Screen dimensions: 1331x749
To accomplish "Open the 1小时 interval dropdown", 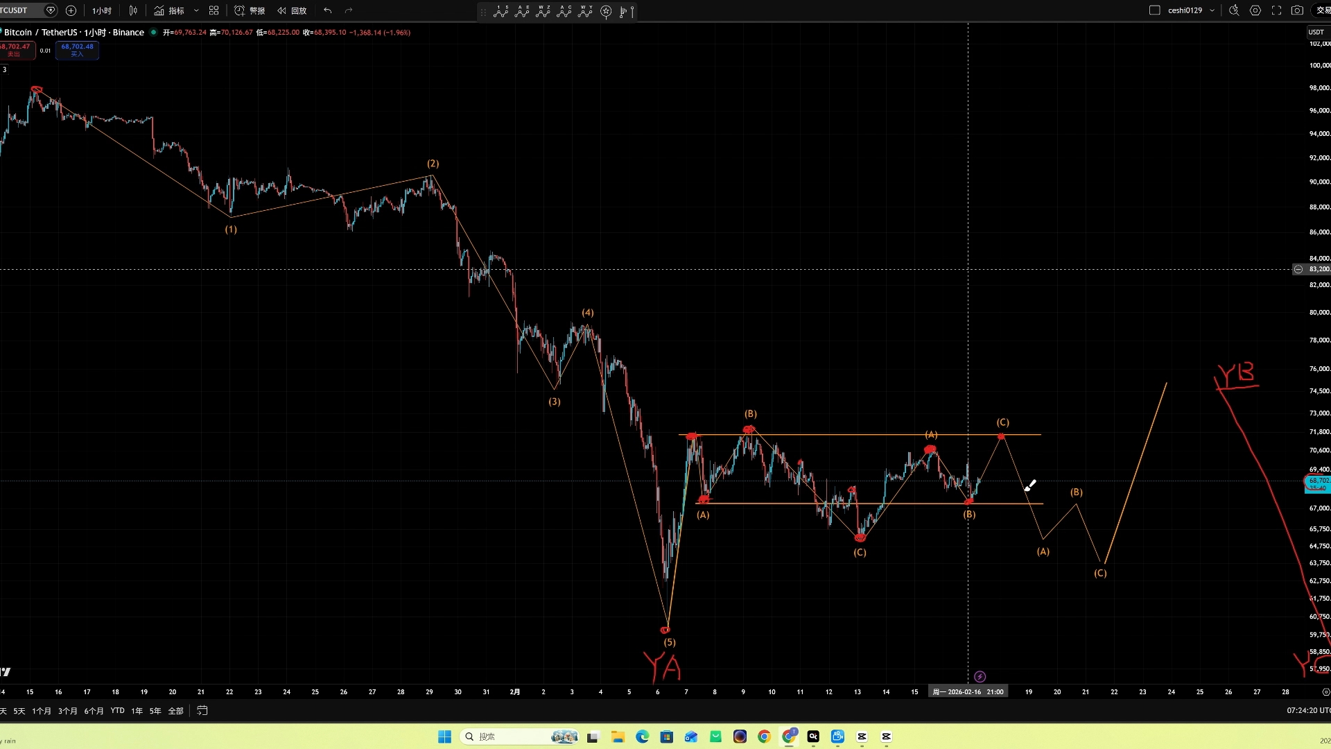I will [101, 10].
